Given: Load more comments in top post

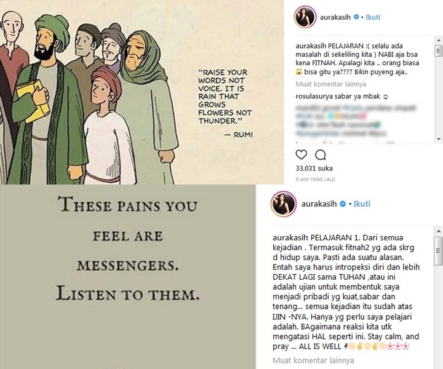Looking at the screenshot, I should point(331,84).
